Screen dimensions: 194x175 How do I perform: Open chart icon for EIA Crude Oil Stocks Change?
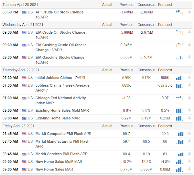click(x=180, y=32)
